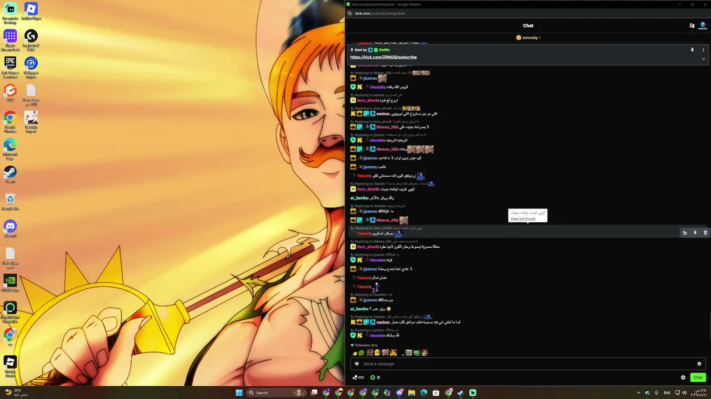Open the emoji picker in message box
This screenshot has height=399, width=711.
point(699,364)
